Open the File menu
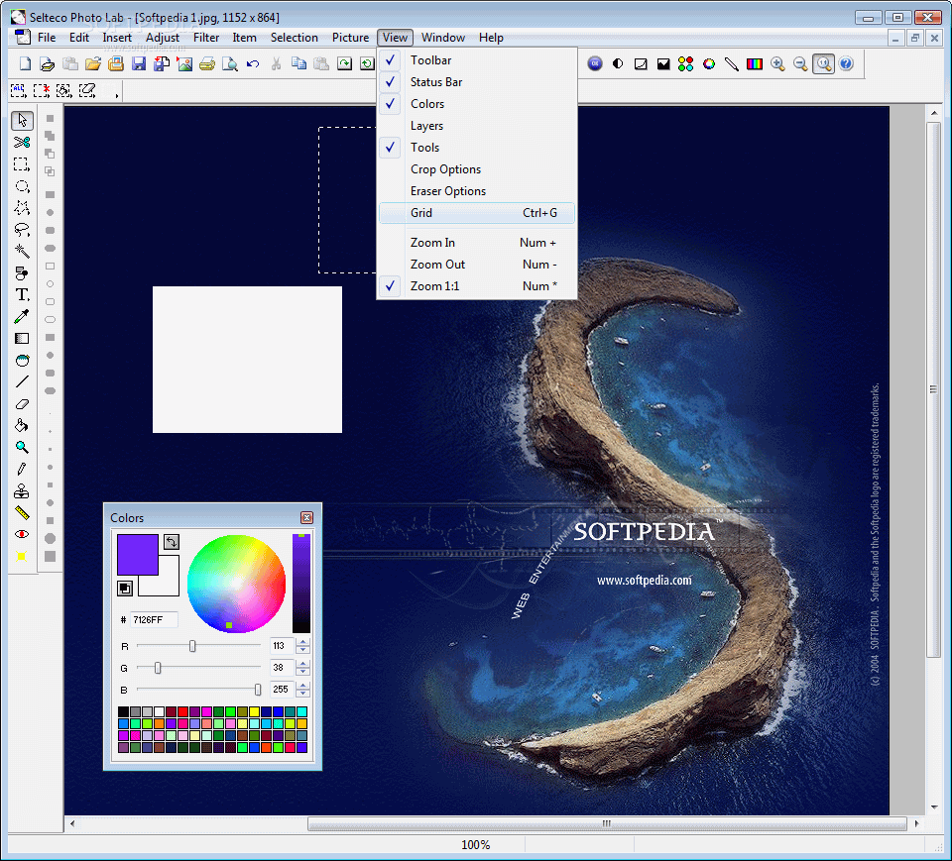This screenshot has height=861, width=952. pyautogui.click(x=47, y=38)
